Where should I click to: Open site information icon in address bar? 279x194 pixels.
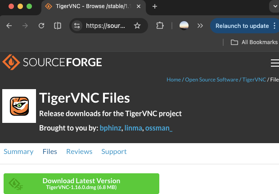pyautogui.click(x=77, y=26)
